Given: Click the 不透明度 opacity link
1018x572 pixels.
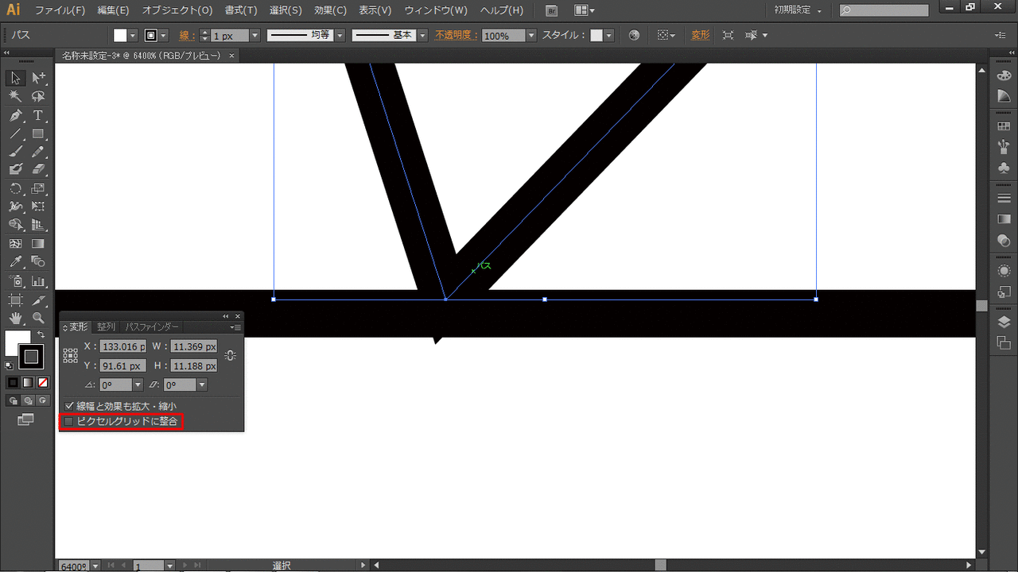Looking at the screenshot, I should 455,36.
